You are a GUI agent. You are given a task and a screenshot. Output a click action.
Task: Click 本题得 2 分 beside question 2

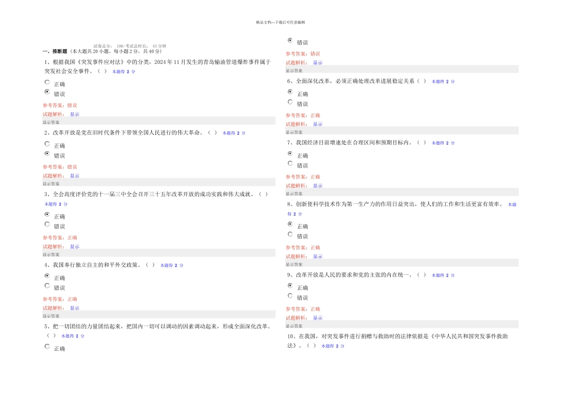click(x=234, y=133)
